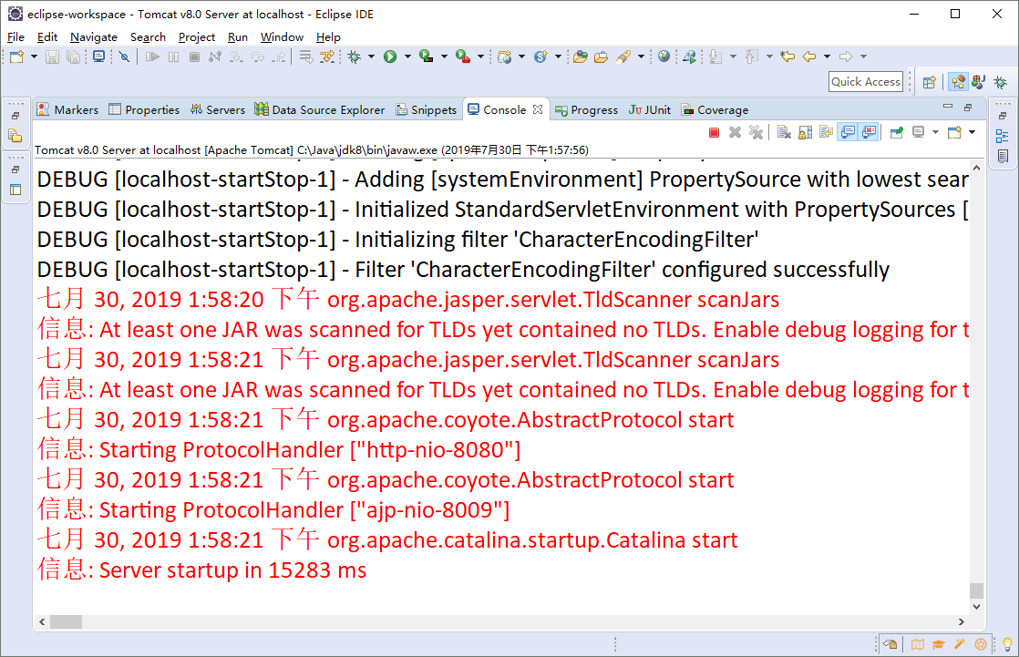Screen dimensions: 1019x657
Task: Terminate the server with red stop button
Action: pos(715,132)
